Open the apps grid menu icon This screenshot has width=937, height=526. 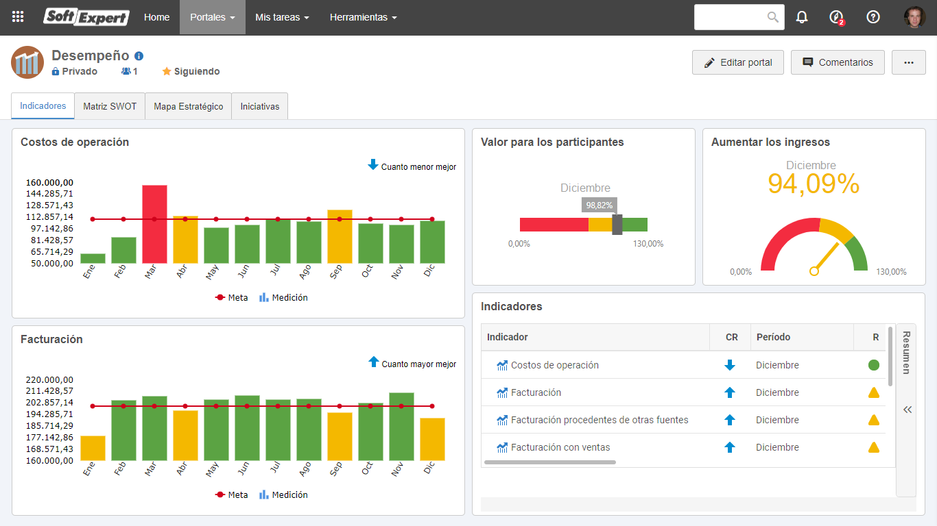tap(19, 17)
